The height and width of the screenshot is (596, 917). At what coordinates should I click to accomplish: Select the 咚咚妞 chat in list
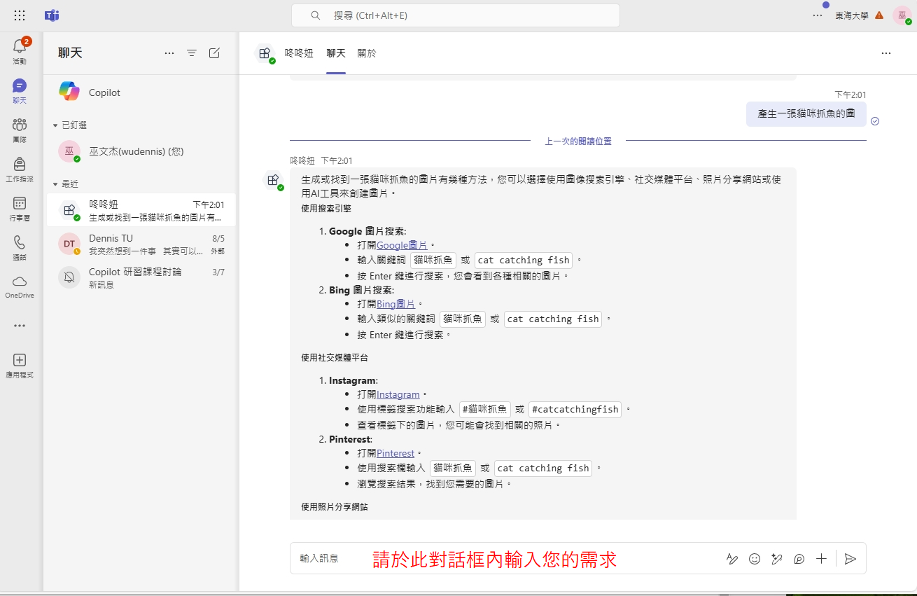141,210
